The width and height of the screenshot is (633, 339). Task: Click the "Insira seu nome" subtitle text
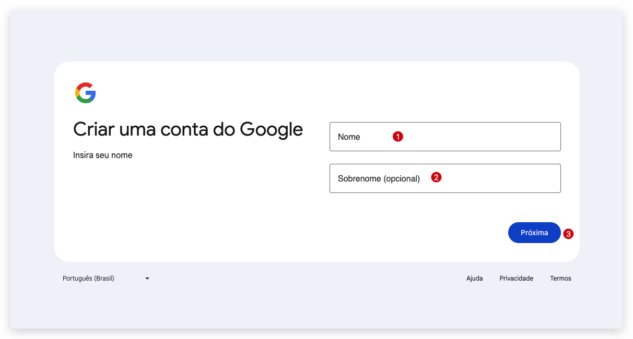click(103, 155)
